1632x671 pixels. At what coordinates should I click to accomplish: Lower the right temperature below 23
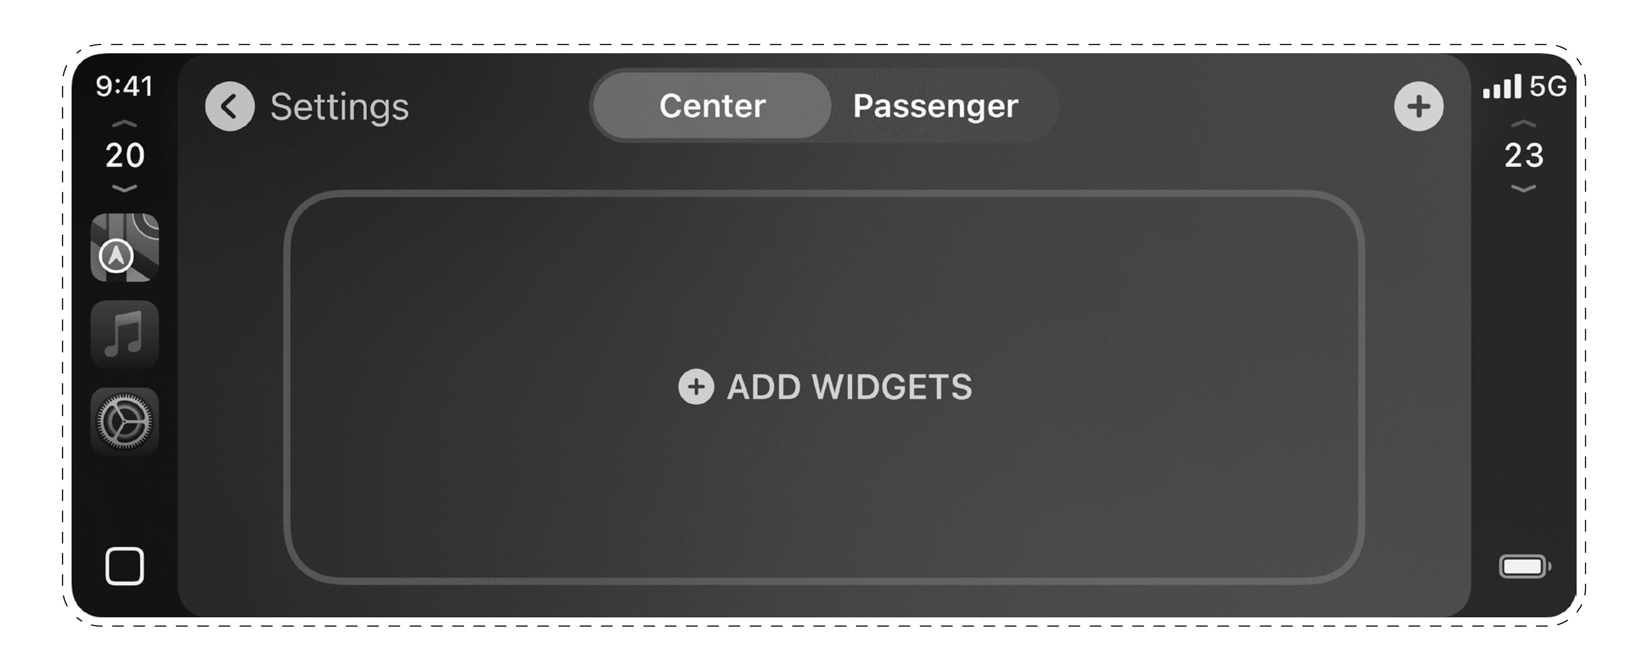pos(1523,188)
